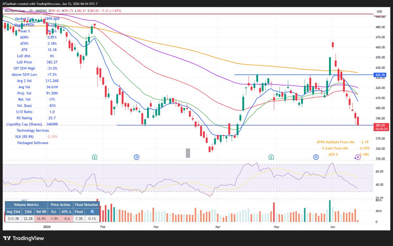393x246 pixels.
Task: Click the ATR% Multiple From MA value -2.19
Action: (x=365, y=142)
